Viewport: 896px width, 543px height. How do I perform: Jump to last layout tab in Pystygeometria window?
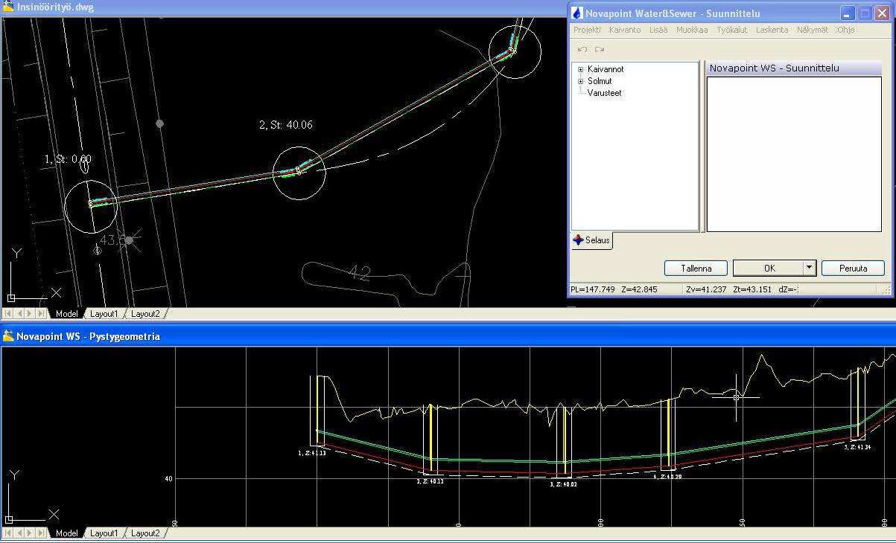(x=41, y=533)
